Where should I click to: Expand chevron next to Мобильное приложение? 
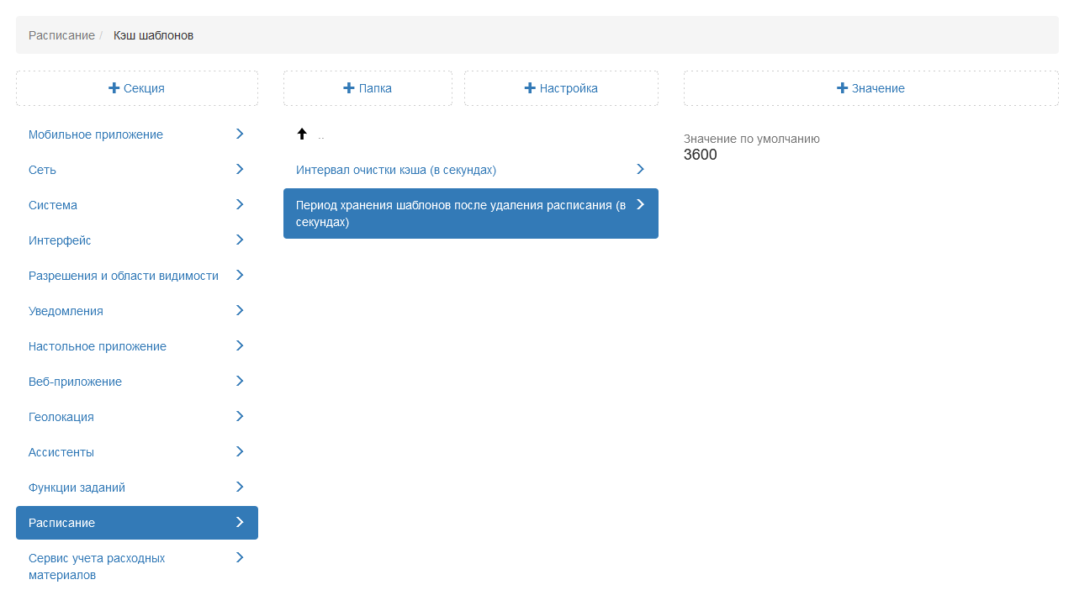click(x=240, y=134)
